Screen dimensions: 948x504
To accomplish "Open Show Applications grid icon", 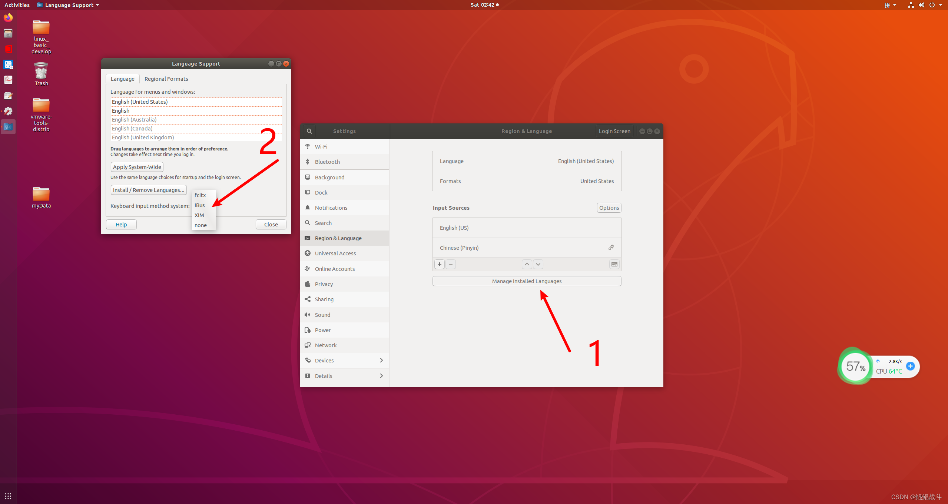I will point(8,496).
